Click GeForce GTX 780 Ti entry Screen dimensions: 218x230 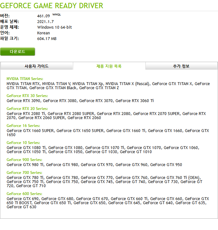coord(25,178)
